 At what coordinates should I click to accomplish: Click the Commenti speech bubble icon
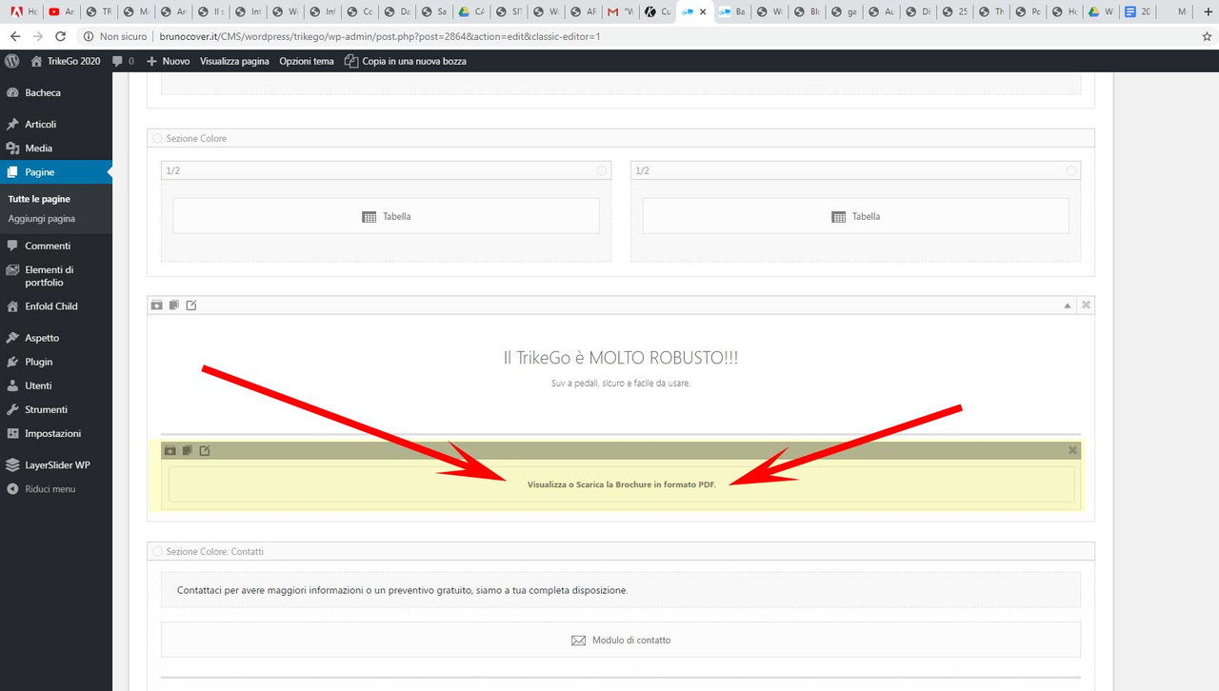point(12,246)
